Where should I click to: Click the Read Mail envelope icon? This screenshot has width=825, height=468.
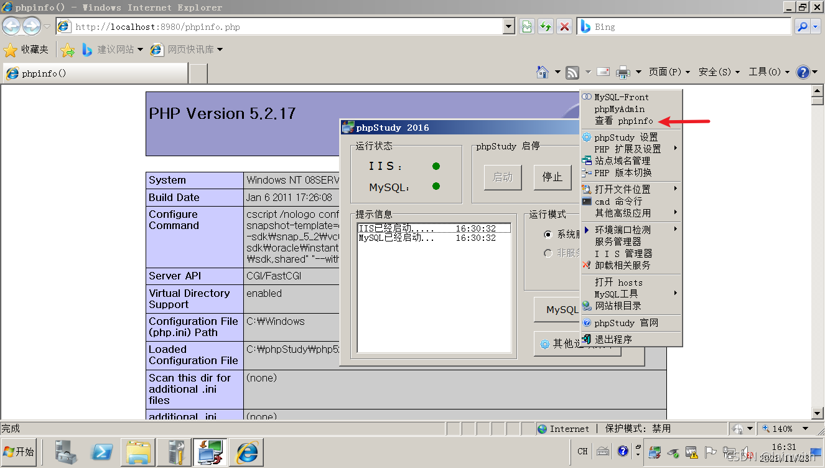pos(603,72)
